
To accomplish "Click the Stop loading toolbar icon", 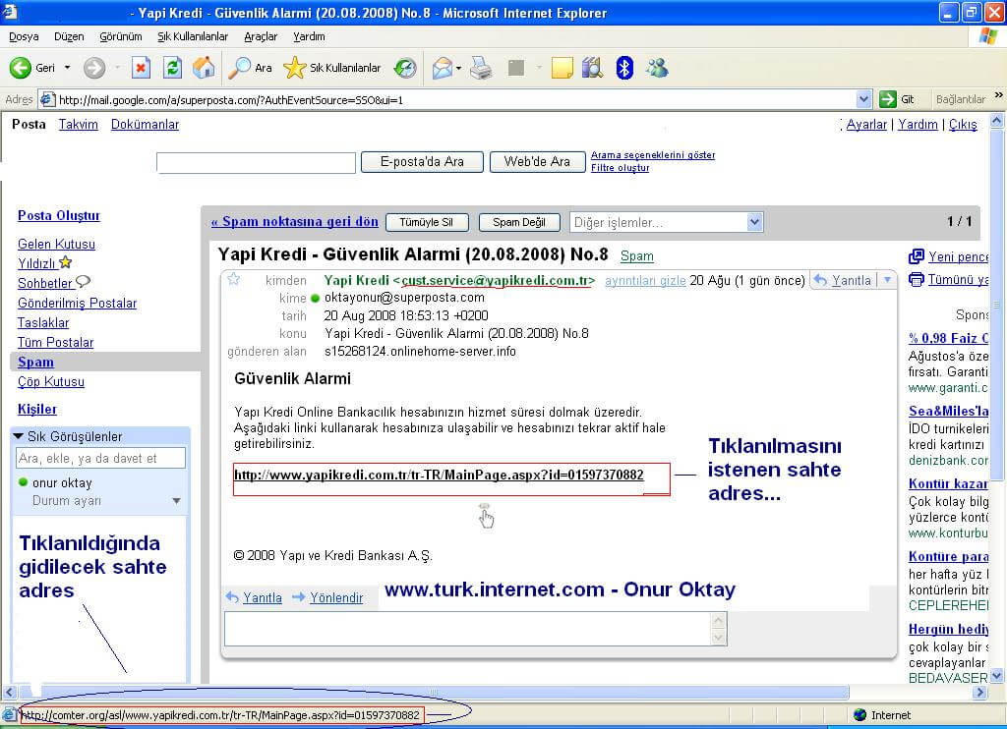I will pyautogui.click(x=141, y=68).
